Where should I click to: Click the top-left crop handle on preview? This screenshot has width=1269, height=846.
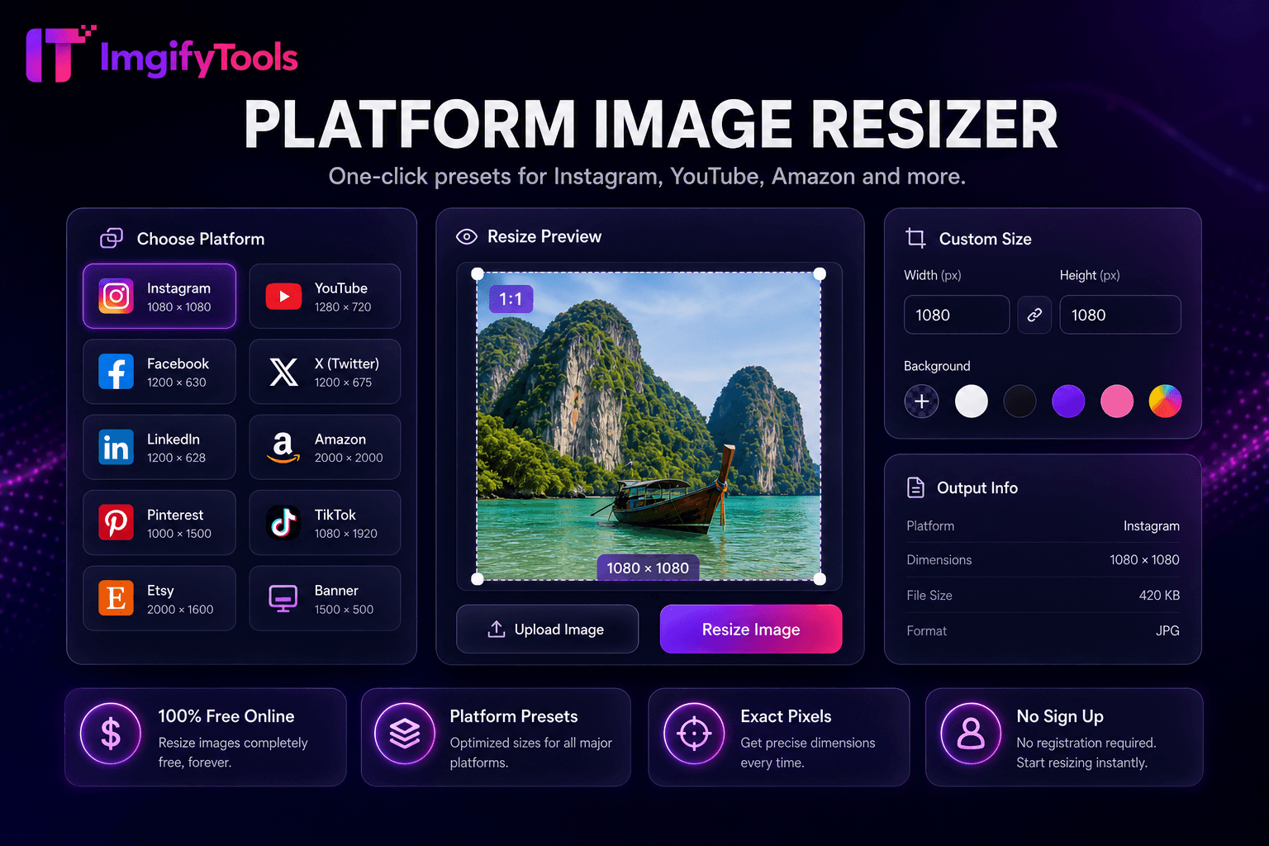click(x=478, y=273)
